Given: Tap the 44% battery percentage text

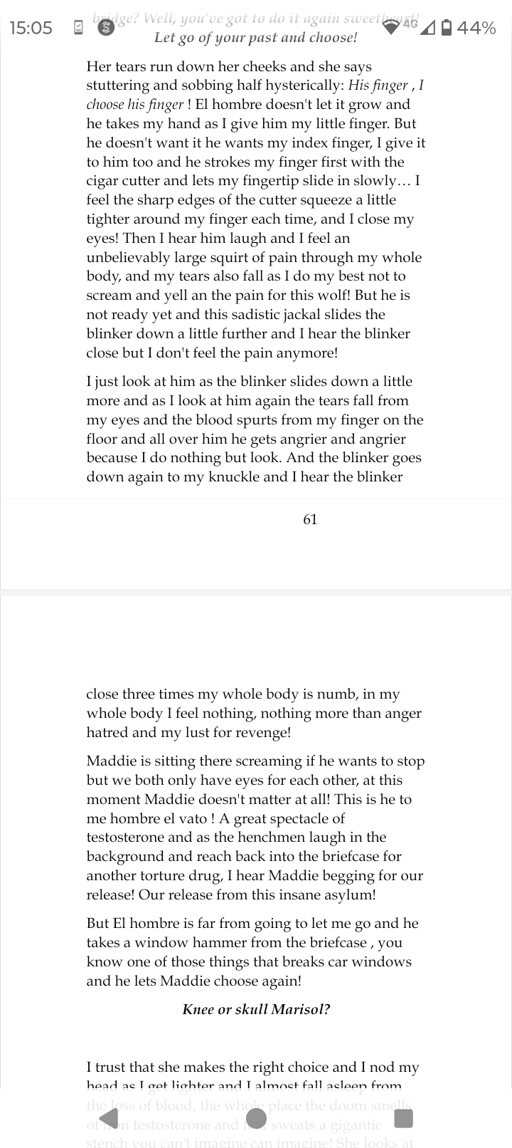Looking at the screenshot, I should point(476,28).
